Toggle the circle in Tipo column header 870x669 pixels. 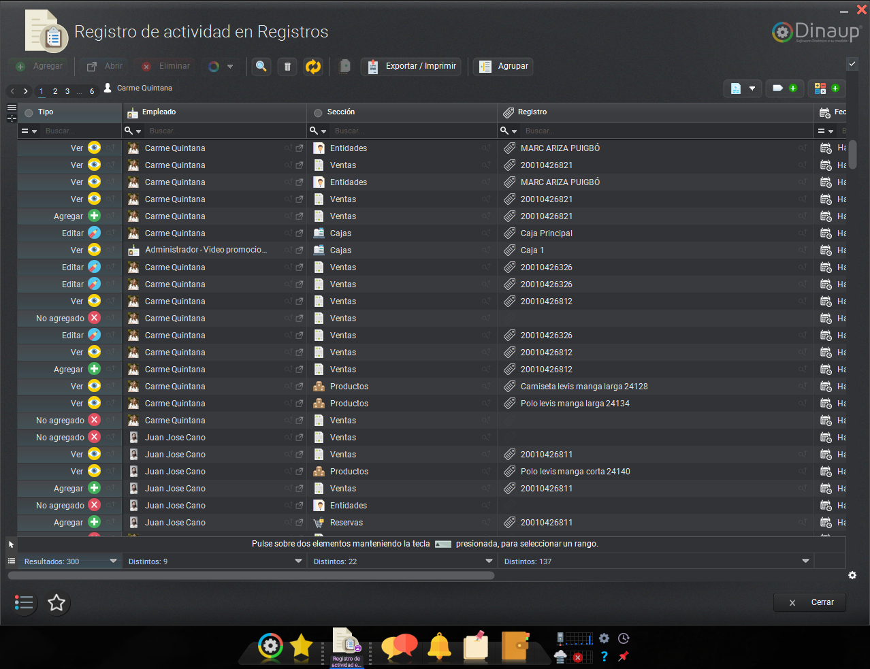[x=29, y=113]
